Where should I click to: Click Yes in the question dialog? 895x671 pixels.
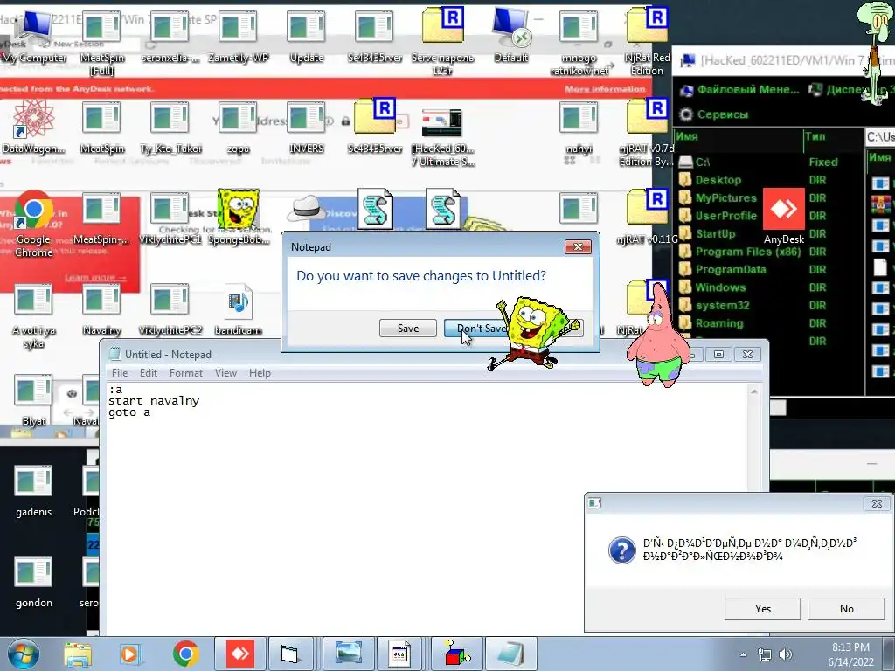coord(762,608)
